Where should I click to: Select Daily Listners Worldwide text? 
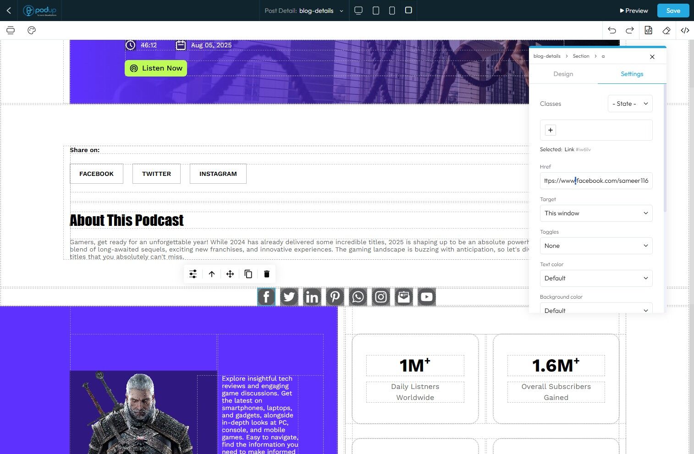point(415,392)
